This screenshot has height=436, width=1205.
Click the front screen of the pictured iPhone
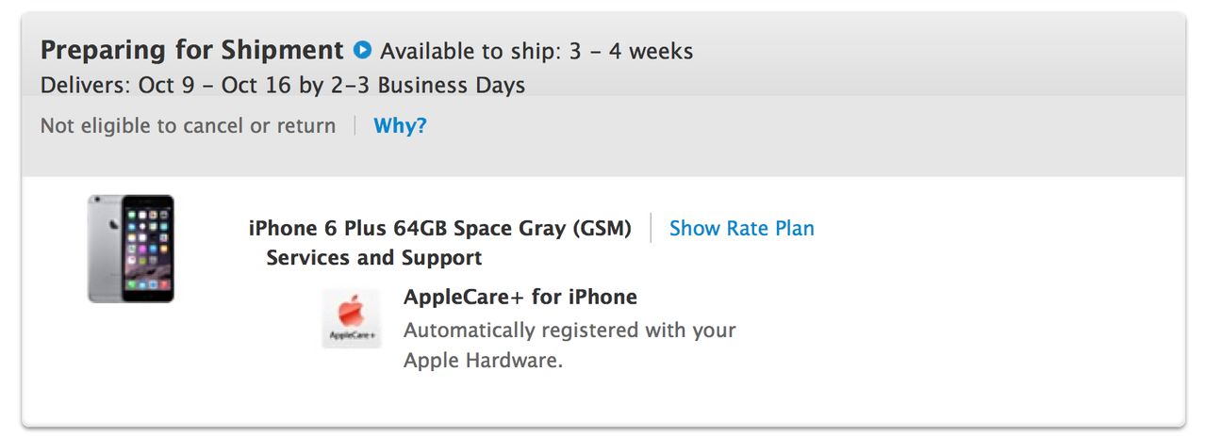[x=147, y=247]
